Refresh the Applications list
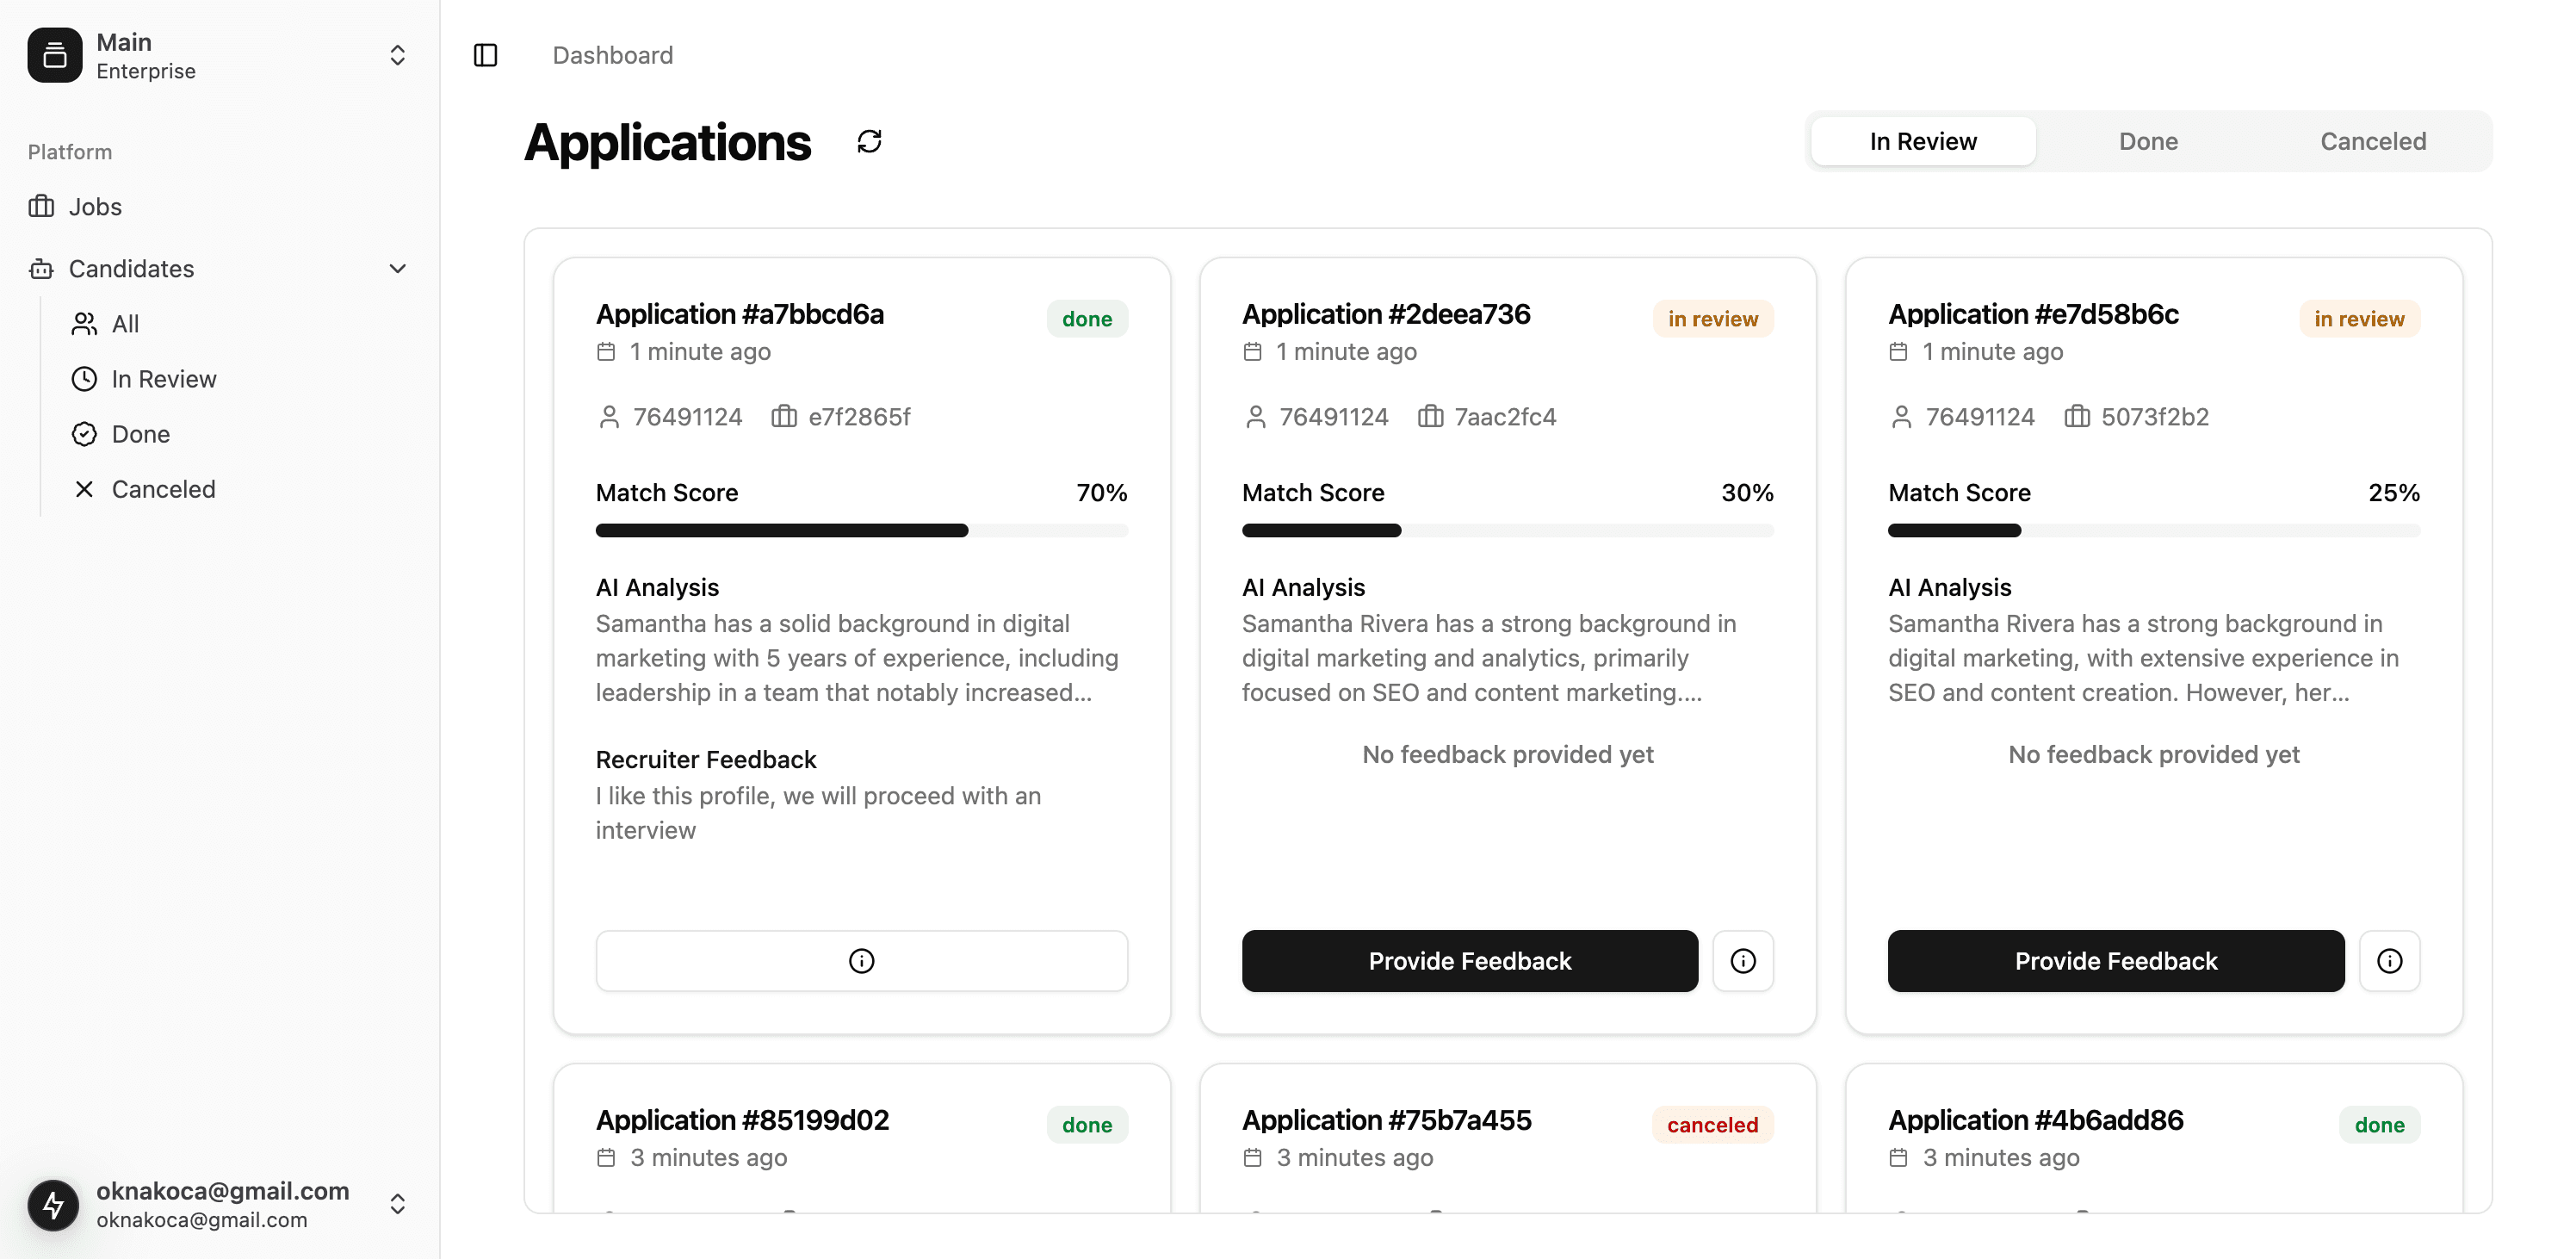2576x1259 pixels. (869, 141)
